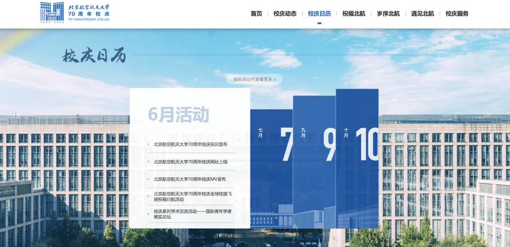Open 全球校旗飞扬祝福归航活动 event link
This screenshot has width=510, height=247.
tap(192, 196)
